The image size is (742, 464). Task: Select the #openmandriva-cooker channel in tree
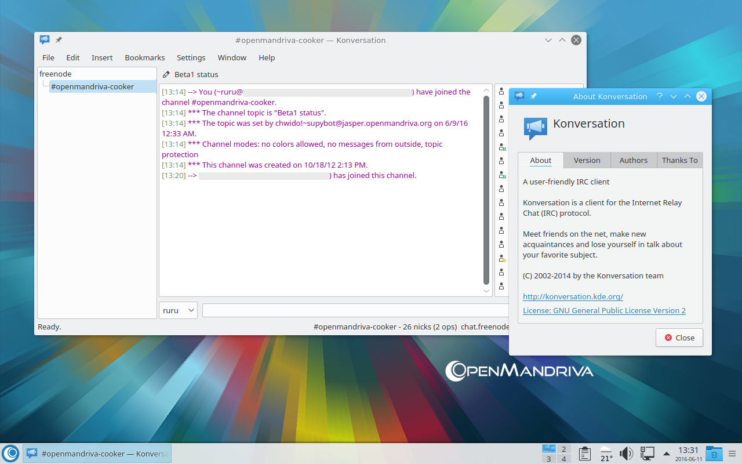click(92, 86)
